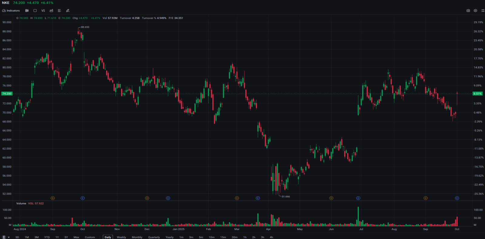Select the 5m interval
This screenshot has height=239, width=485.
(x=201, y=237)
